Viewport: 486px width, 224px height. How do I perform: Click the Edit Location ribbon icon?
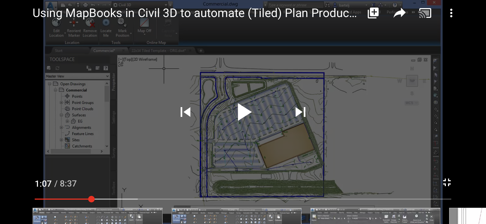(56, 23)
